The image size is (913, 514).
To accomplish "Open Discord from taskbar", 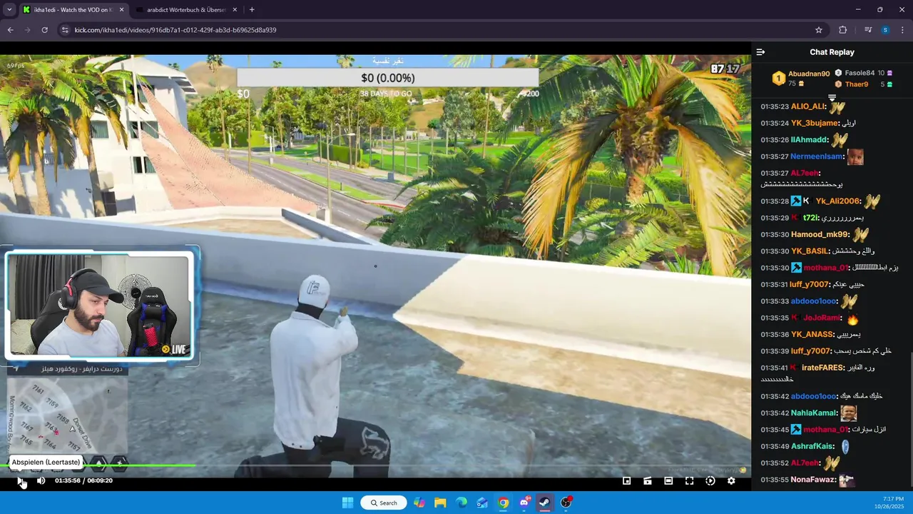I will tap(524, 503).
